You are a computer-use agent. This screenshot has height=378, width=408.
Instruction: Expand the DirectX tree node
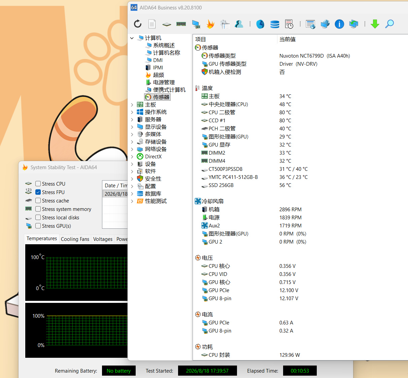click(x=132, y=157)
